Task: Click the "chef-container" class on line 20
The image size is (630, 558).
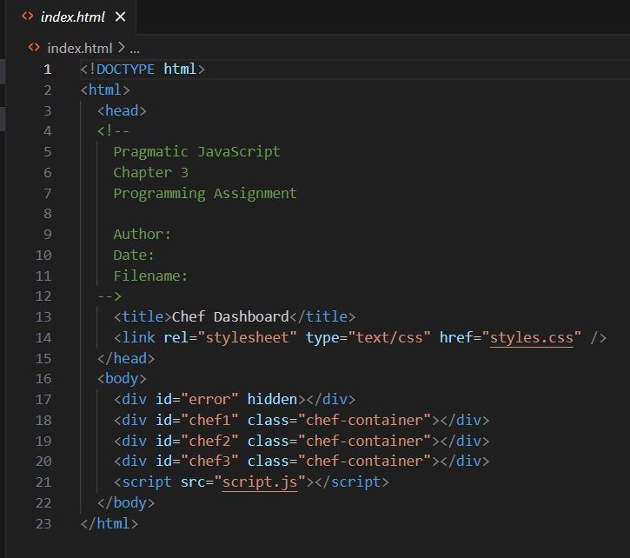Action: pos(364,461)
